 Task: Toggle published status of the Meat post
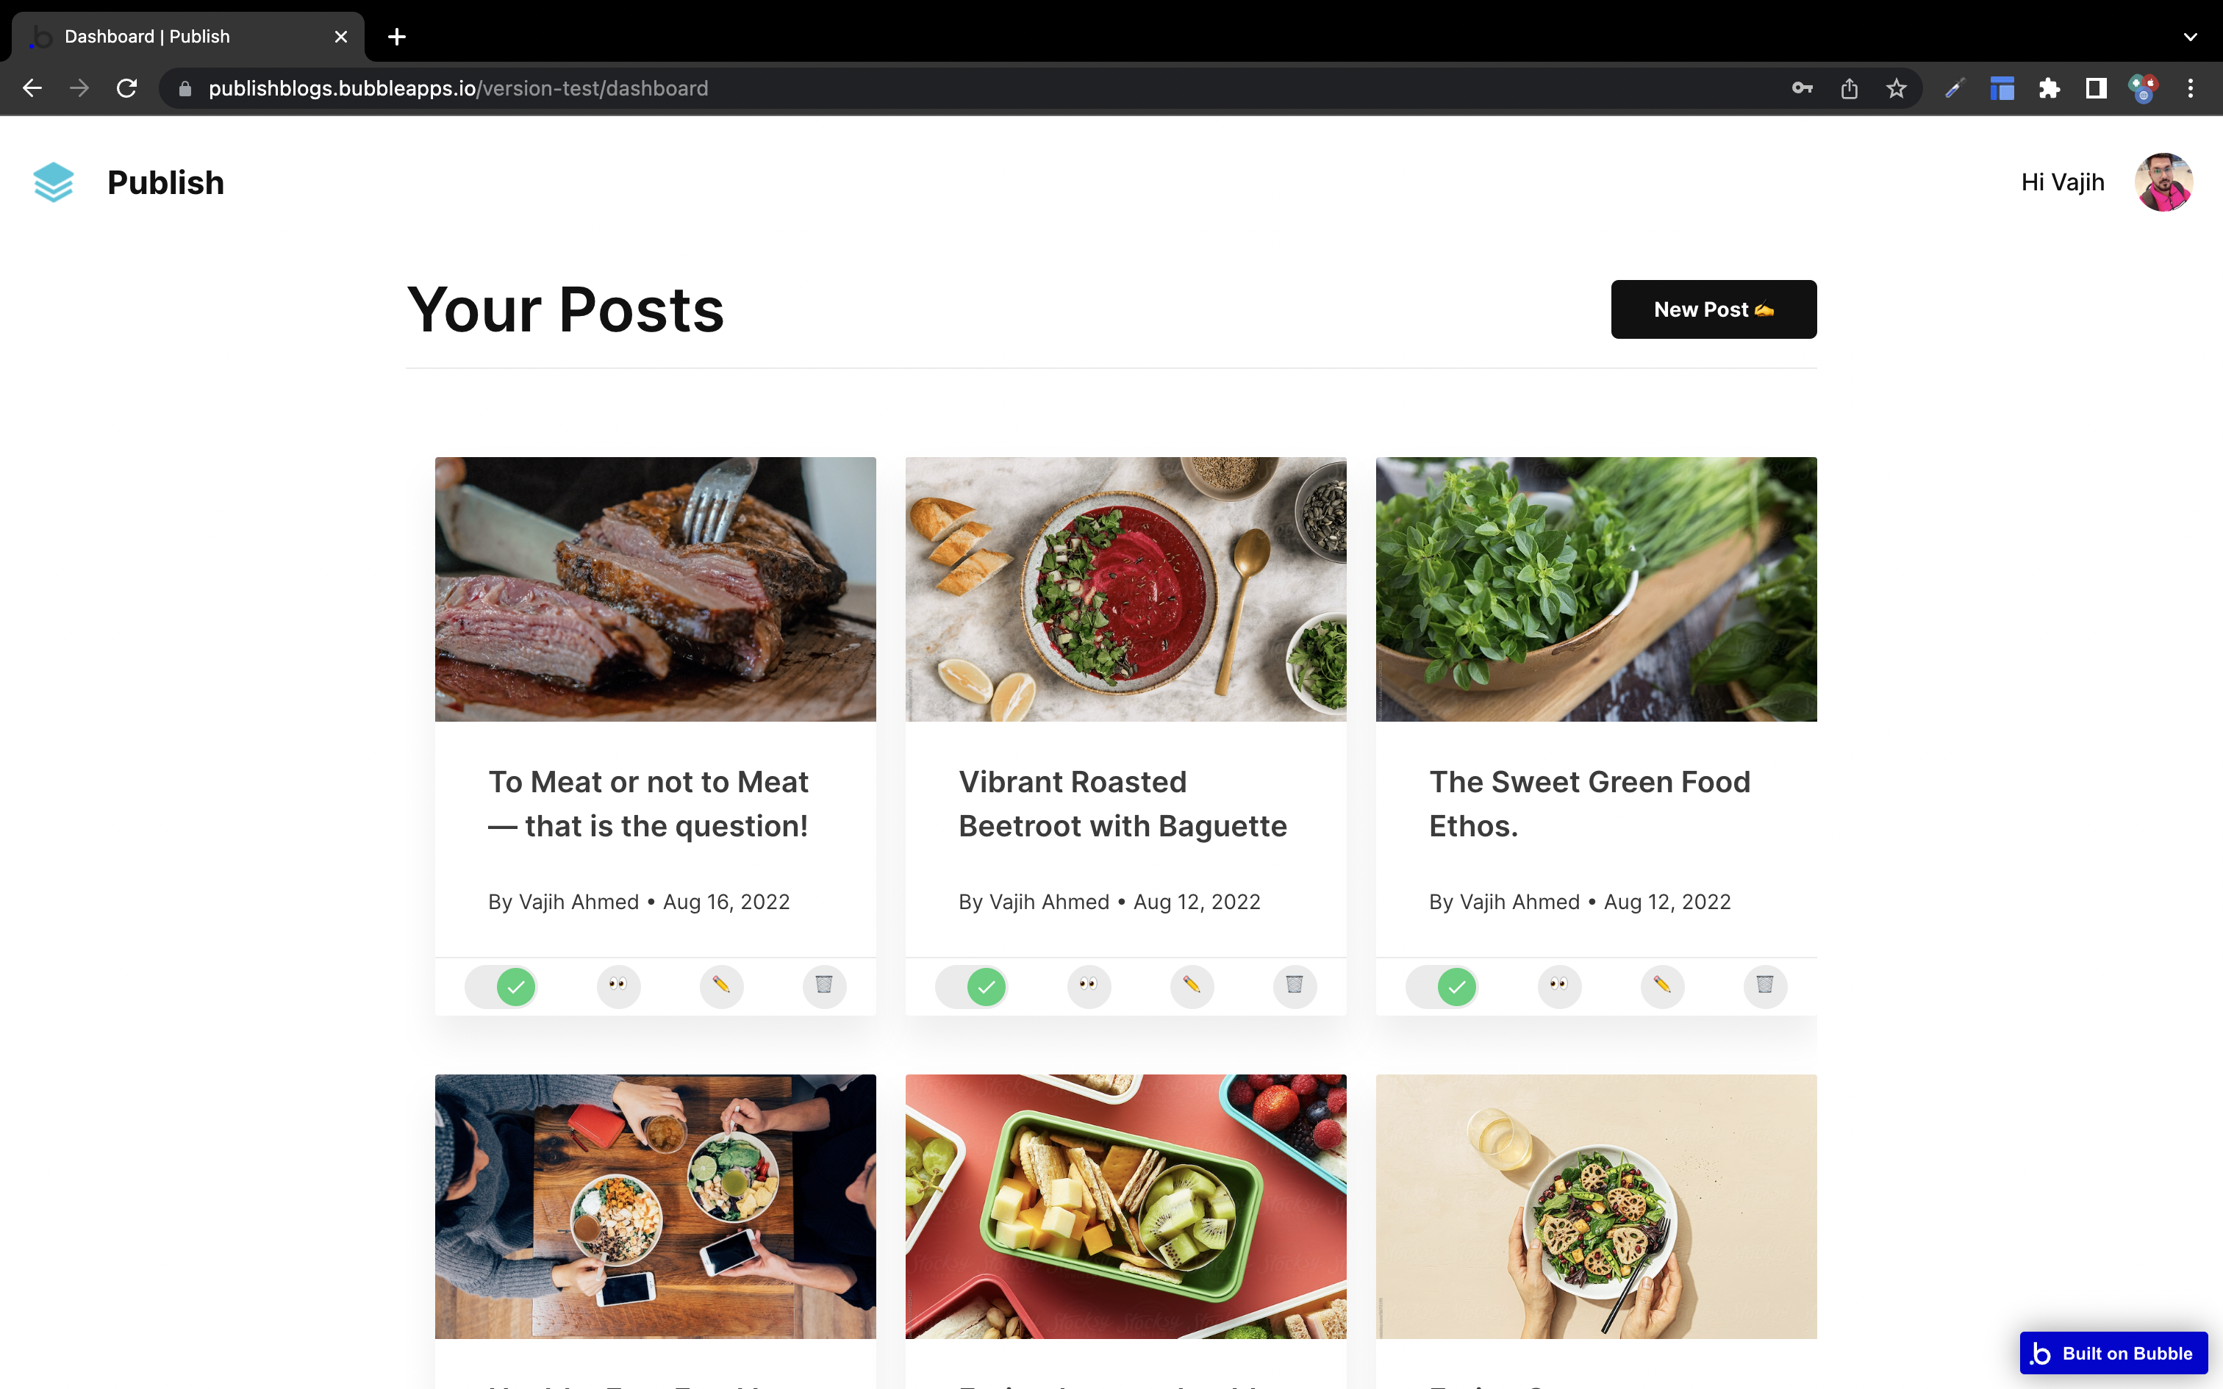pos(501,986)
